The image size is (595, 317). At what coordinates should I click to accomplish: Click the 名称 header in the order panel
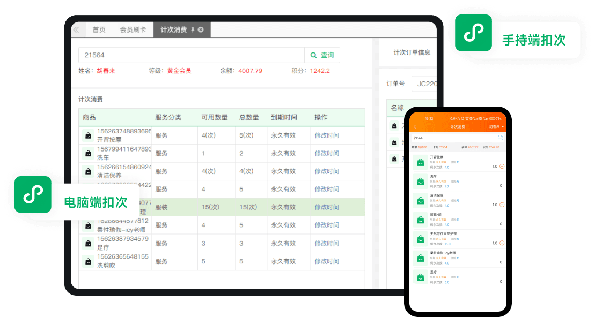(x=398, y=108)
